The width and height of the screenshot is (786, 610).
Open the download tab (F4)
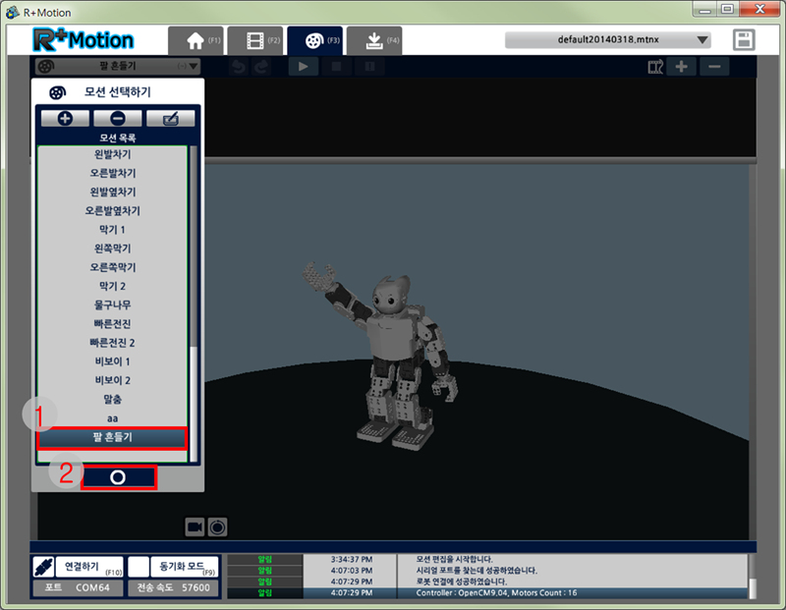pyautogui.click(x=374, y=40)
